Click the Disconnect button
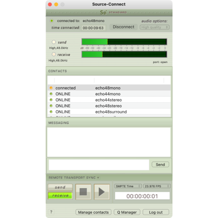The image size is (218, 218). 123,27
